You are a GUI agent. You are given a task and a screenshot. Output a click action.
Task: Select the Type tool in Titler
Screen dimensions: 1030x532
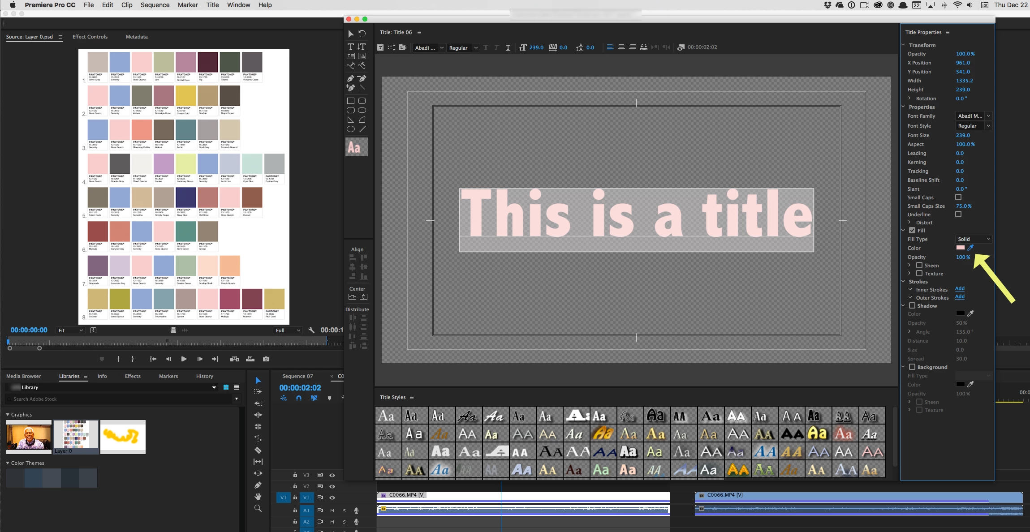[350, 47]
